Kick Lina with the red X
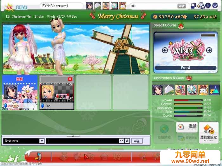 (70, 79)
